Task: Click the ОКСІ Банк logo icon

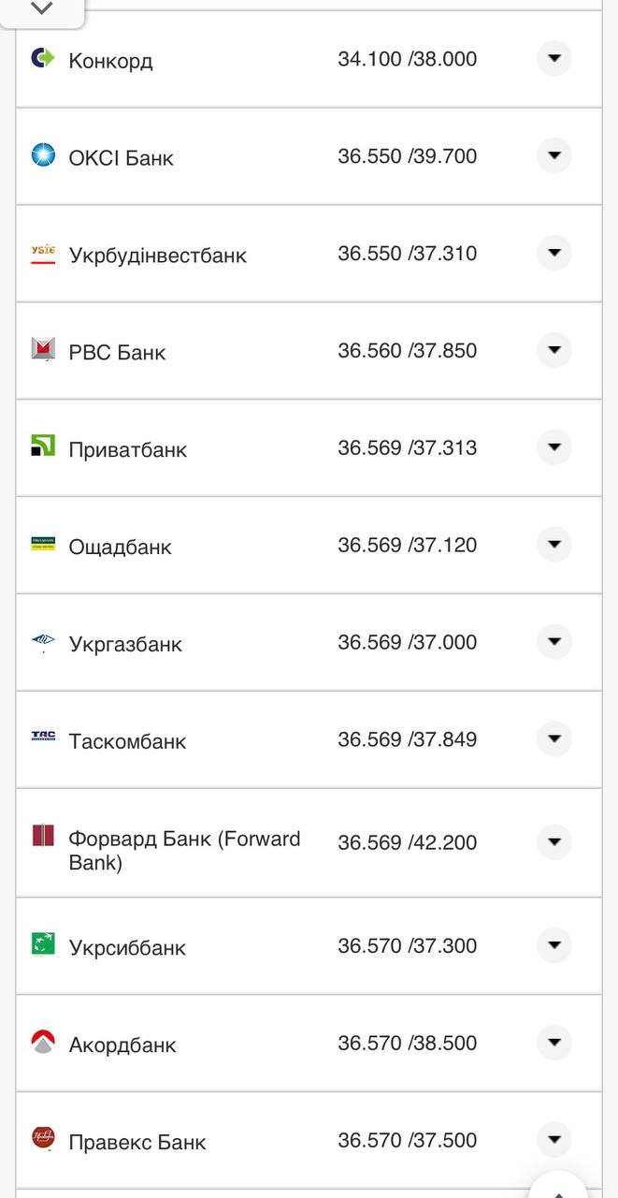Action: [43, 155]
